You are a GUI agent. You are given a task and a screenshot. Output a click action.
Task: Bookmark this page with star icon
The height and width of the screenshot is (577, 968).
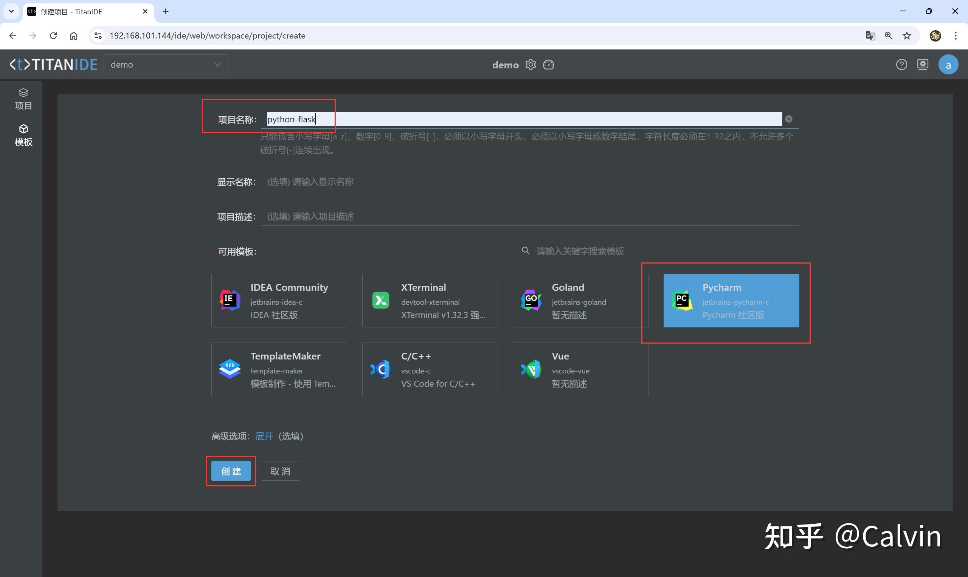click(907, 36)
